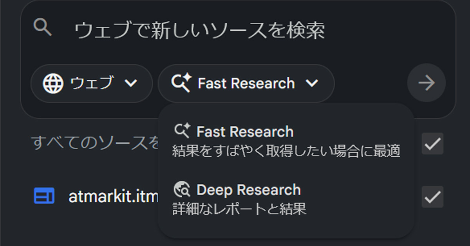Viewport: 470px width, 246px height.
Task: Click the globe icon on the ウェブ chip
Action: pos(53,83)
